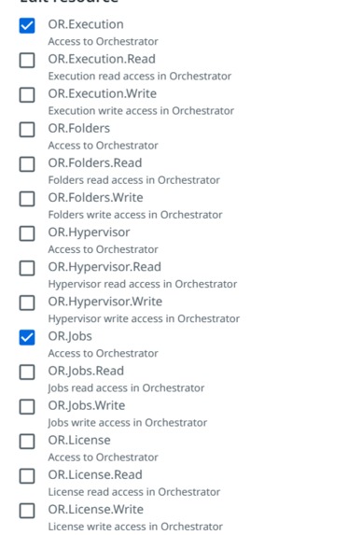Tick the OR.Folders.Read checkbox
The image size is (348, 535).
(x=27, y=164)
